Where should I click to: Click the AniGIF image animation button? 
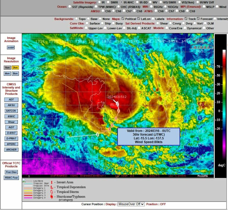click(11, 48)
